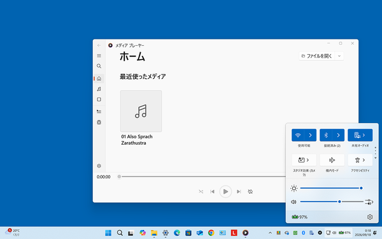This screenshot has height=239, width=382.
Task: Open Outlook from taskbar
Action: pyautogui.click(x=200, y=233)
